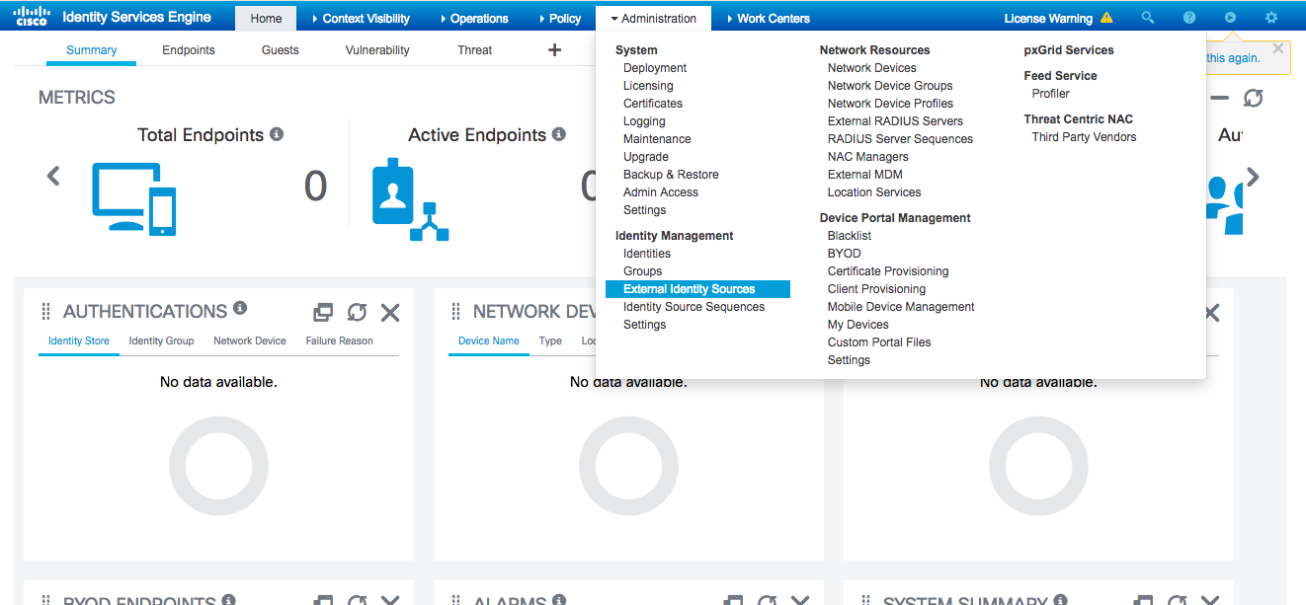Viewport: 1306px width, 605px height.
Task: Select Identity Store tab in Authentications
Action: [79, 341]
